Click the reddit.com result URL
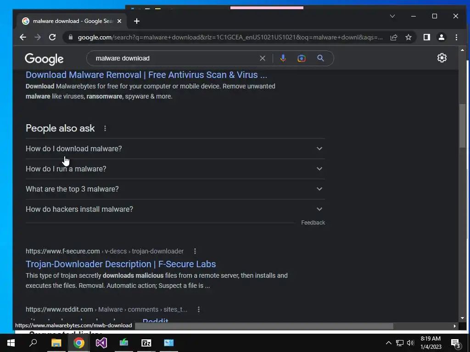The width and height of the screenshot is (470, 352). point(106,309)
